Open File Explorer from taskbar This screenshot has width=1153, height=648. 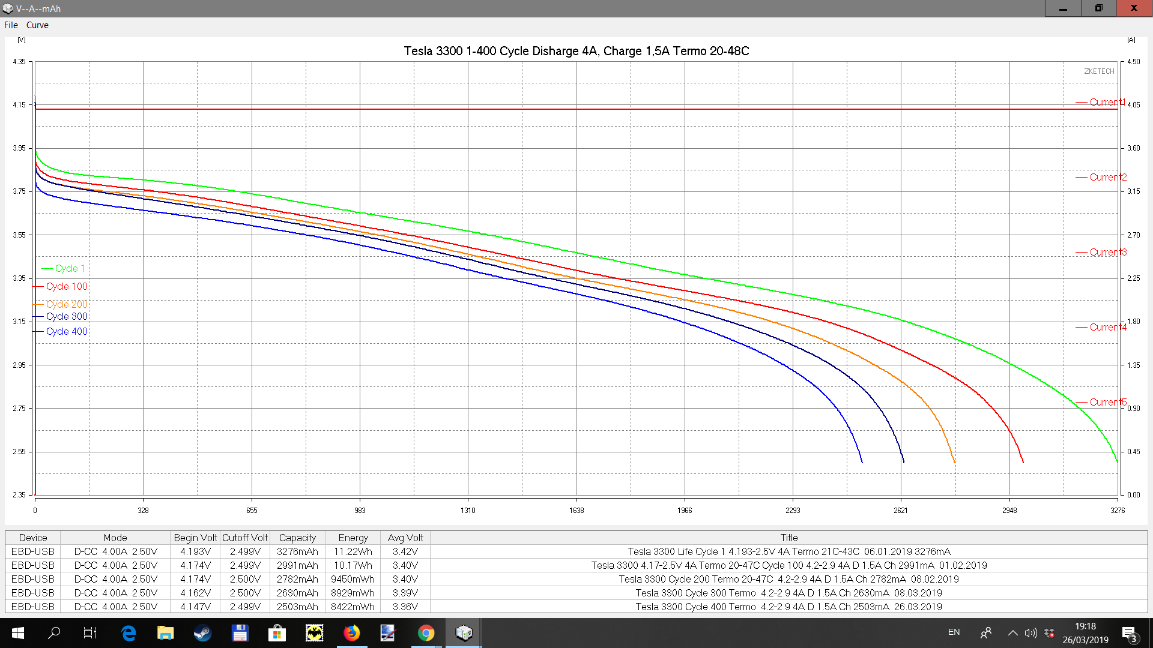[x=165, y=633]
